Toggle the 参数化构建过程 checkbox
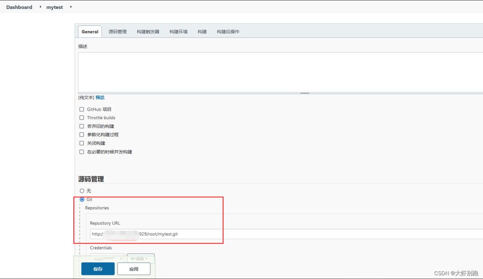 click(81, 135)
